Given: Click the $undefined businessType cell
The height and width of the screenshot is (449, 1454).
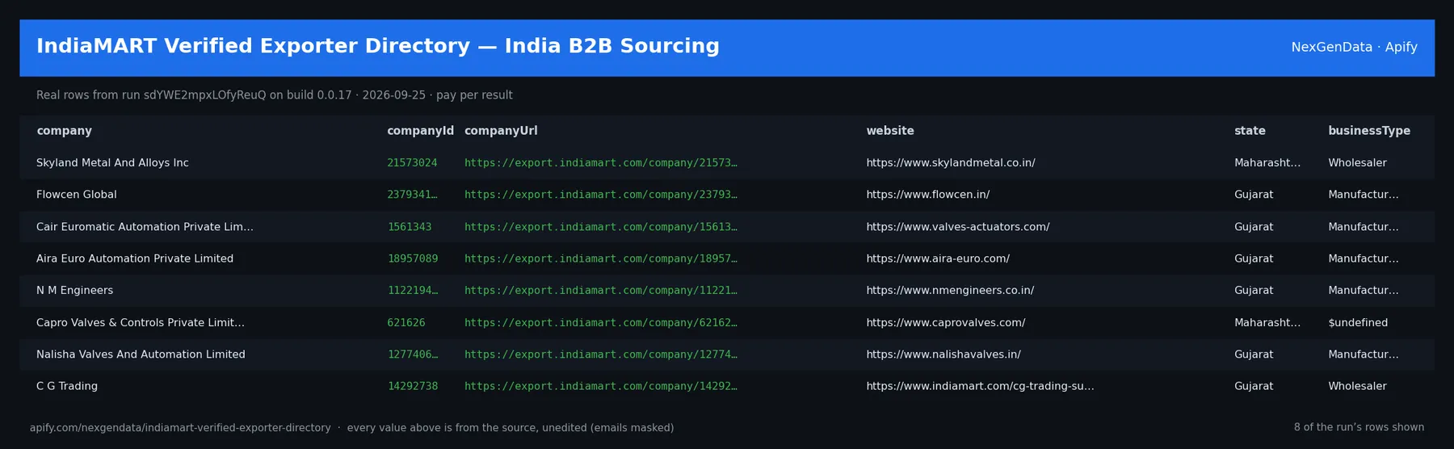Looking at the screenshot, I should point(1358,323).
